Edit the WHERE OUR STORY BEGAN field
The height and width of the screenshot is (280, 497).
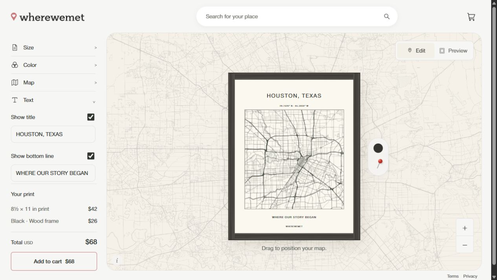[53, 173]
